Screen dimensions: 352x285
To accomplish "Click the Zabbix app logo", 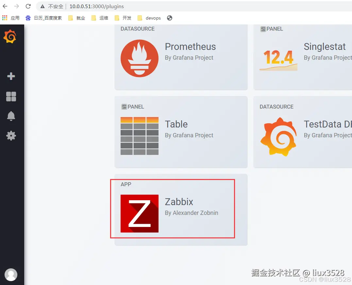I will point(140,214).
